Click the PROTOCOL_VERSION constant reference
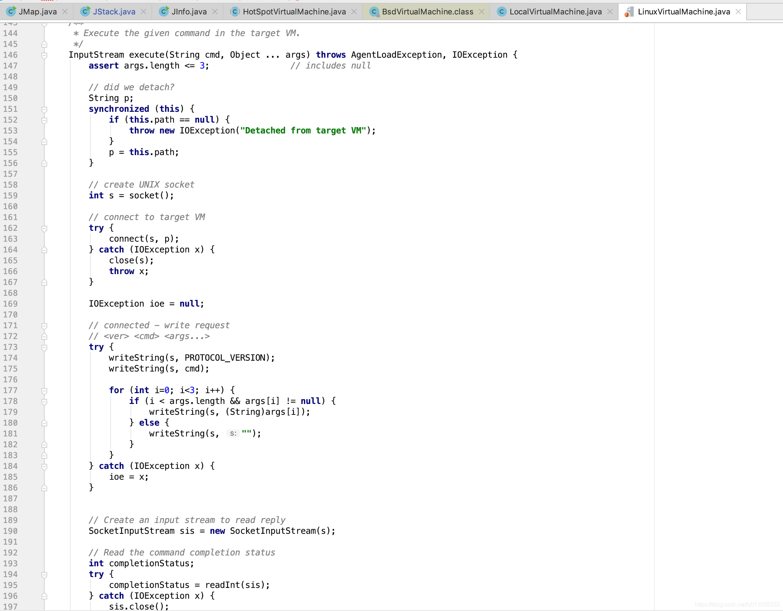 225,358
